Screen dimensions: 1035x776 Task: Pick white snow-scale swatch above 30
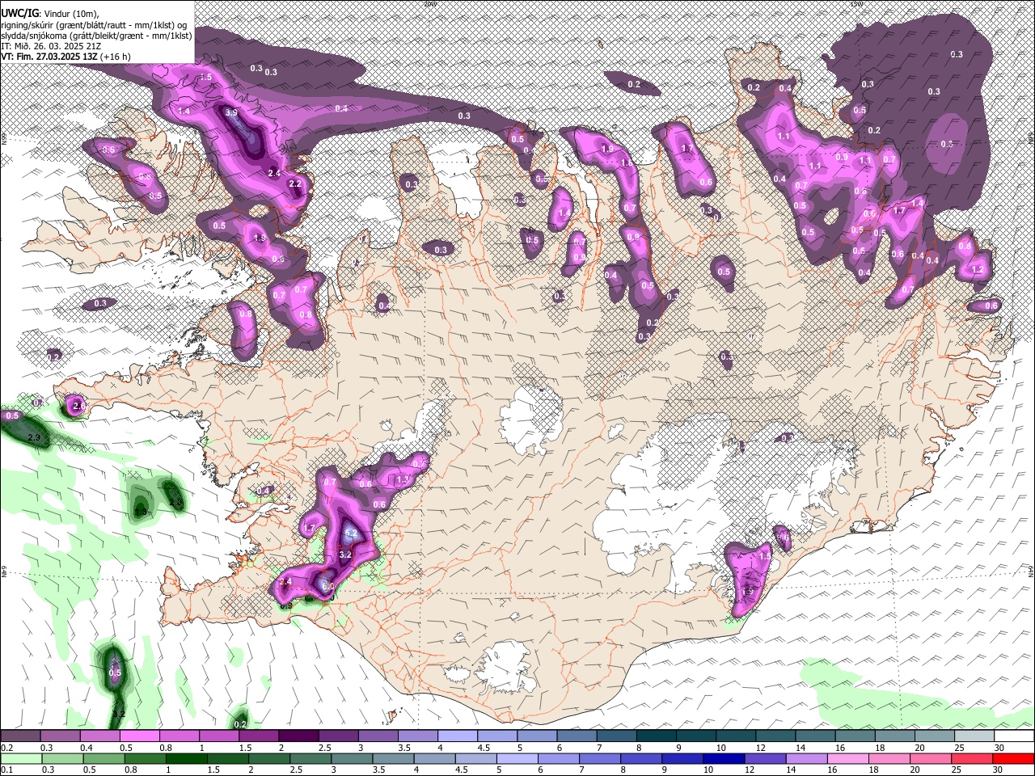(x=1014, y=736)
